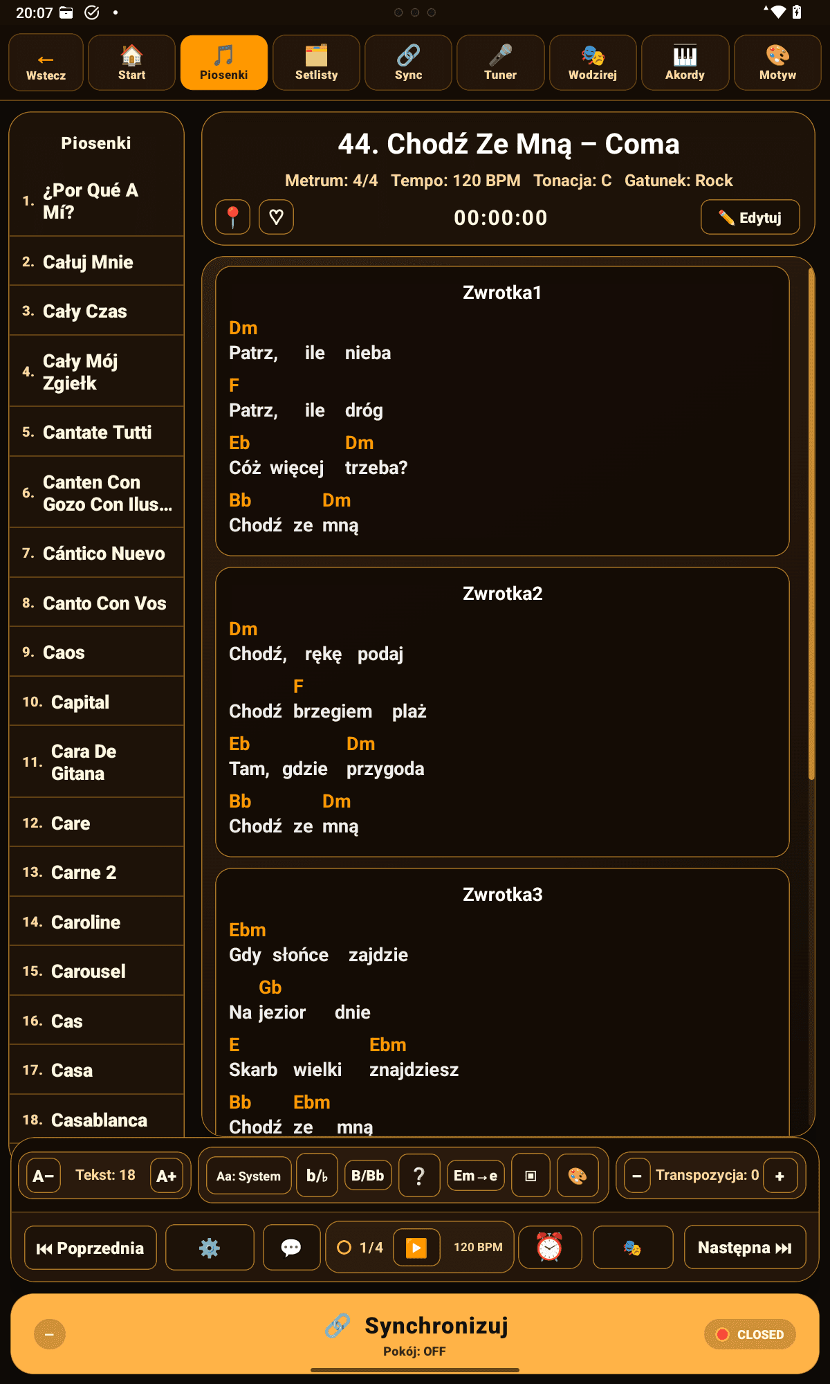Click the color palette icon in toolbar
The width and height of the screenshot is (830, 1384).
point(578,1176)
